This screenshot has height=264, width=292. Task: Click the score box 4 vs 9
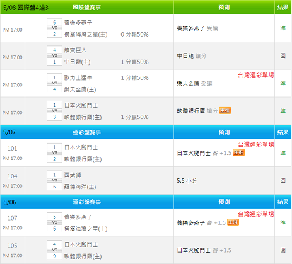[x=54, y=250]
